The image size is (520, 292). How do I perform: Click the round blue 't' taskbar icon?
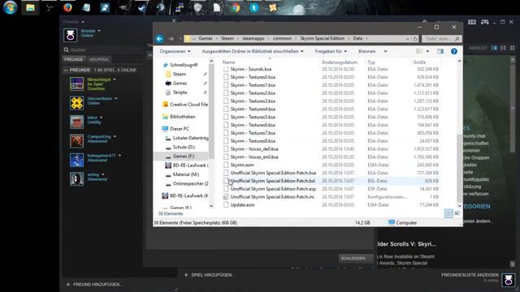[x=254, y=7]
